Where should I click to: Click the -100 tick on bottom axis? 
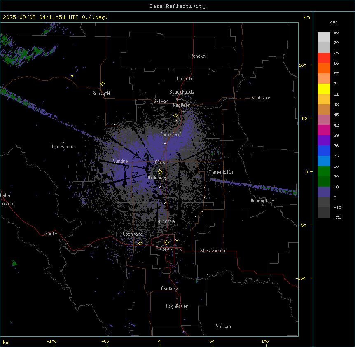click(51, 341)
